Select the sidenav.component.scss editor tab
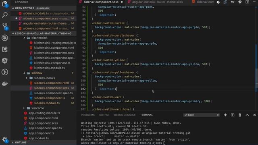This screenshot has height=145, width=258. (101, 2)
